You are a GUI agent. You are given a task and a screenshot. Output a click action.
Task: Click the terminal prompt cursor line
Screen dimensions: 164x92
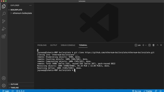(56, 70)
